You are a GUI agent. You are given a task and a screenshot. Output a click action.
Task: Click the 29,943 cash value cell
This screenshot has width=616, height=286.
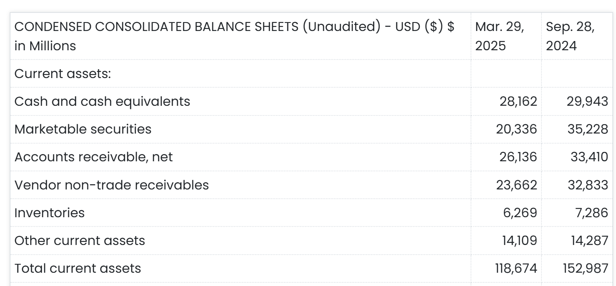click(589, 101)
